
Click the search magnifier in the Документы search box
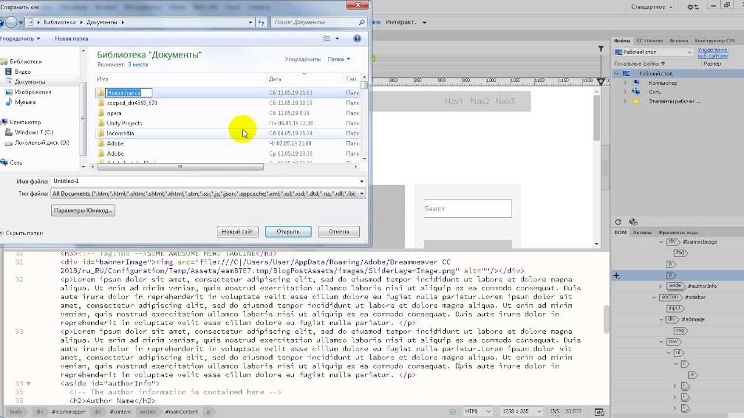click(x=362, y=22)
